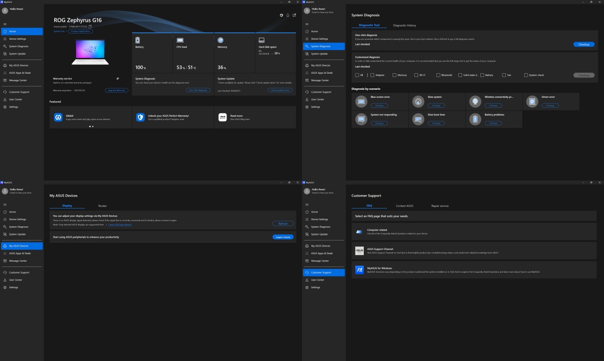Open notifications bell in Home window
Viewport: 604px width, 361px height.
(288, 15)
